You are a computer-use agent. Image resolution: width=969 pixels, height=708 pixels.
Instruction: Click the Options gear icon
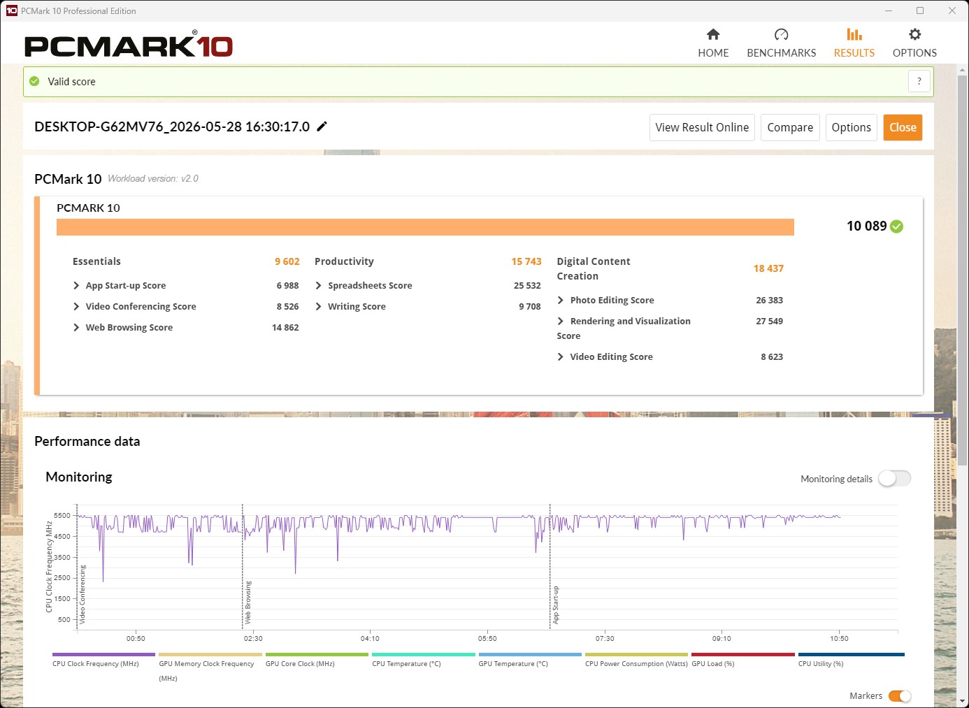pos(914,34)
